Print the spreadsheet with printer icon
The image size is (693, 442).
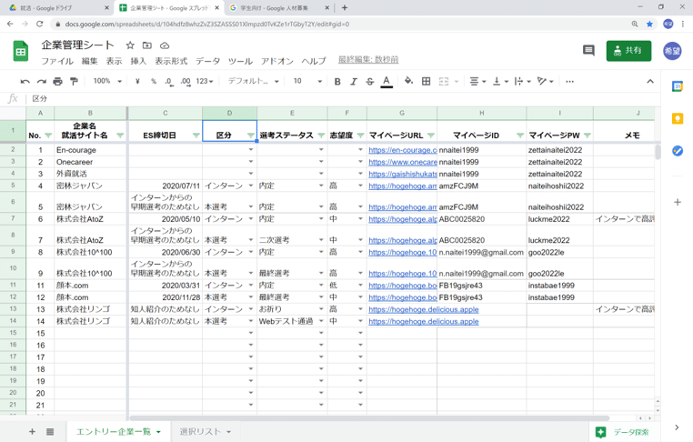click(57, 81)
